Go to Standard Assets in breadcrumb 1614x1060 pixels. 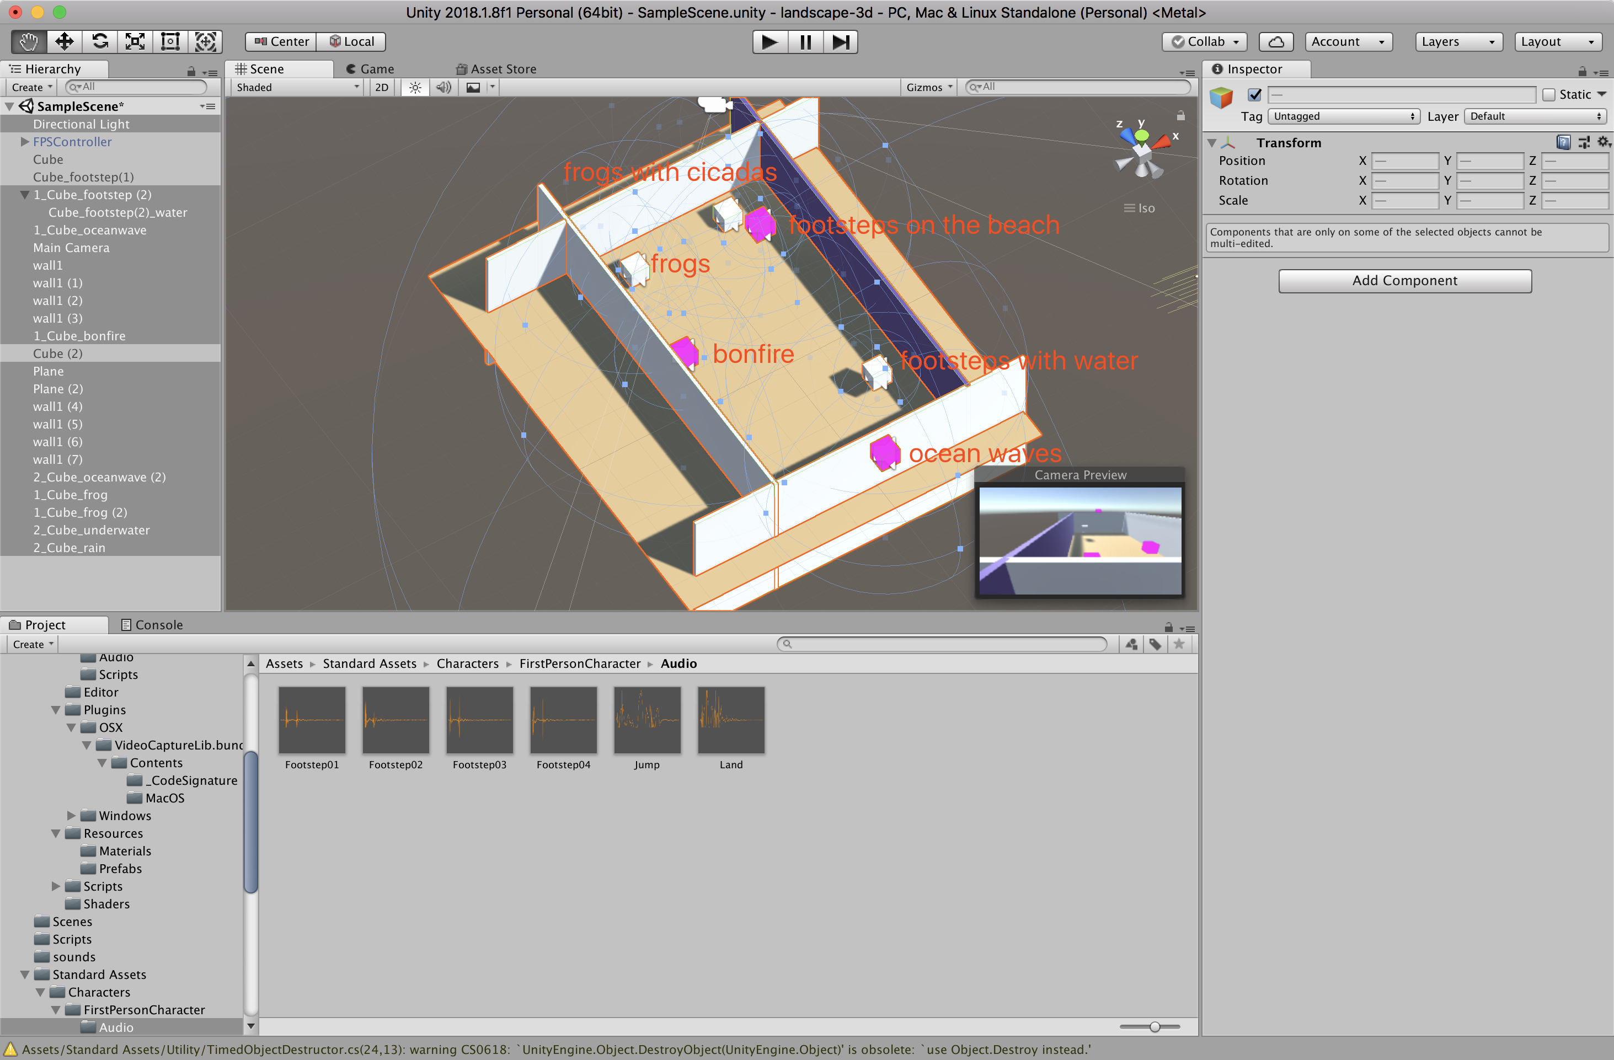click(370, 663)
